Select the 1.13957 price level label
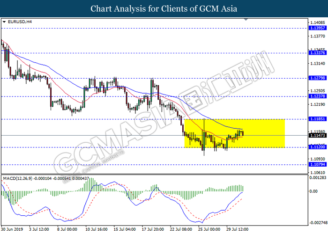 (x=318, y=28)
